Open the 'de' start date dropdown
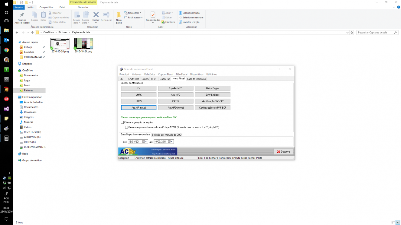Image resolution: width=401 pixels, height=225 pixels. pyautogui.click(x=146, y=141)
